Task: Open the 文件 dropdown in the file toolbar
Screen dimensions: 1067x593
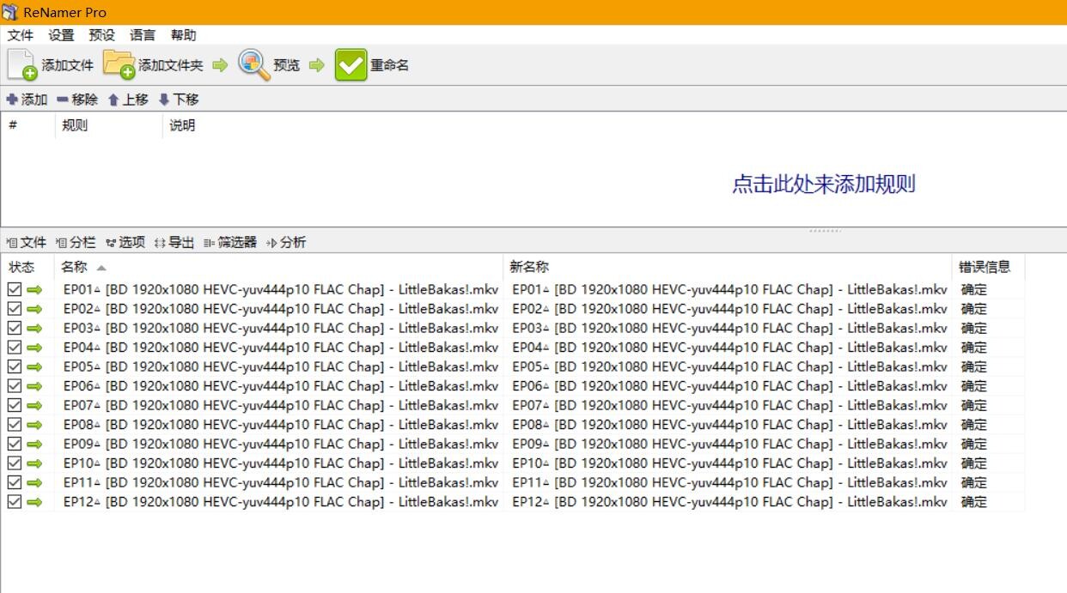Action: 27,243
